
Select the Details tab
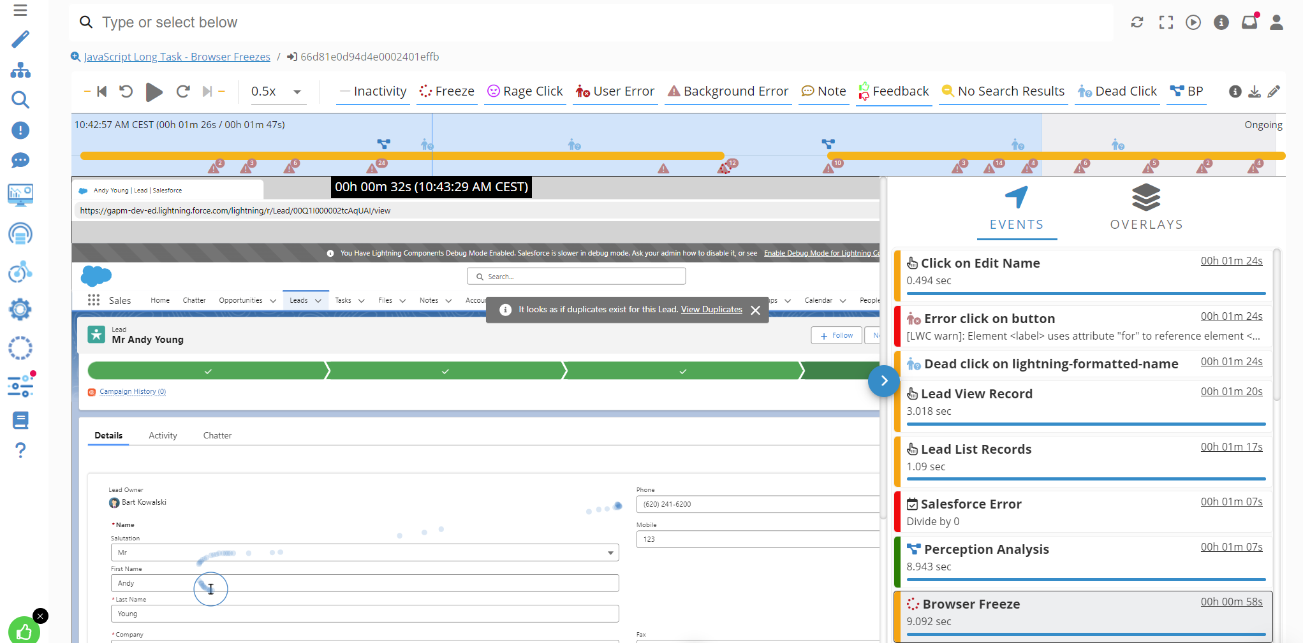[108, 435]
